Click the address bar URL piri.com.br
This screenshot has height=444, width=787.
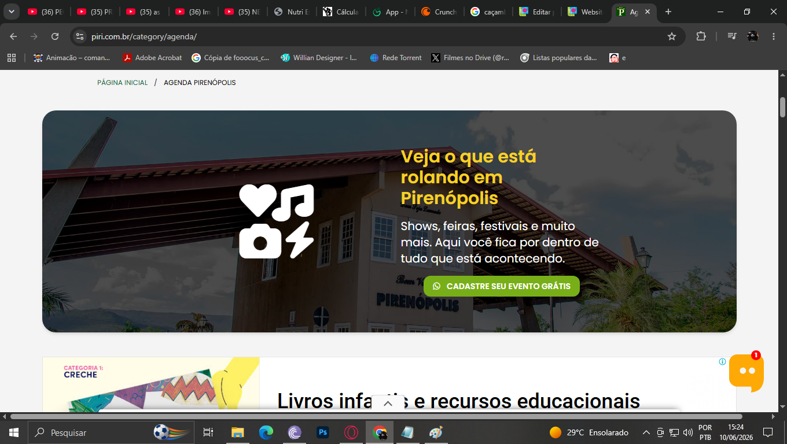click(x=144, y=36)
